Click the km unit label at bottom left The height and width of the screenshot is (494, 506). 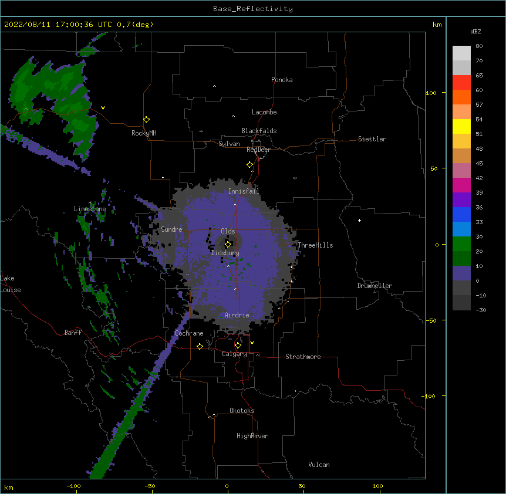click(9, 488)
